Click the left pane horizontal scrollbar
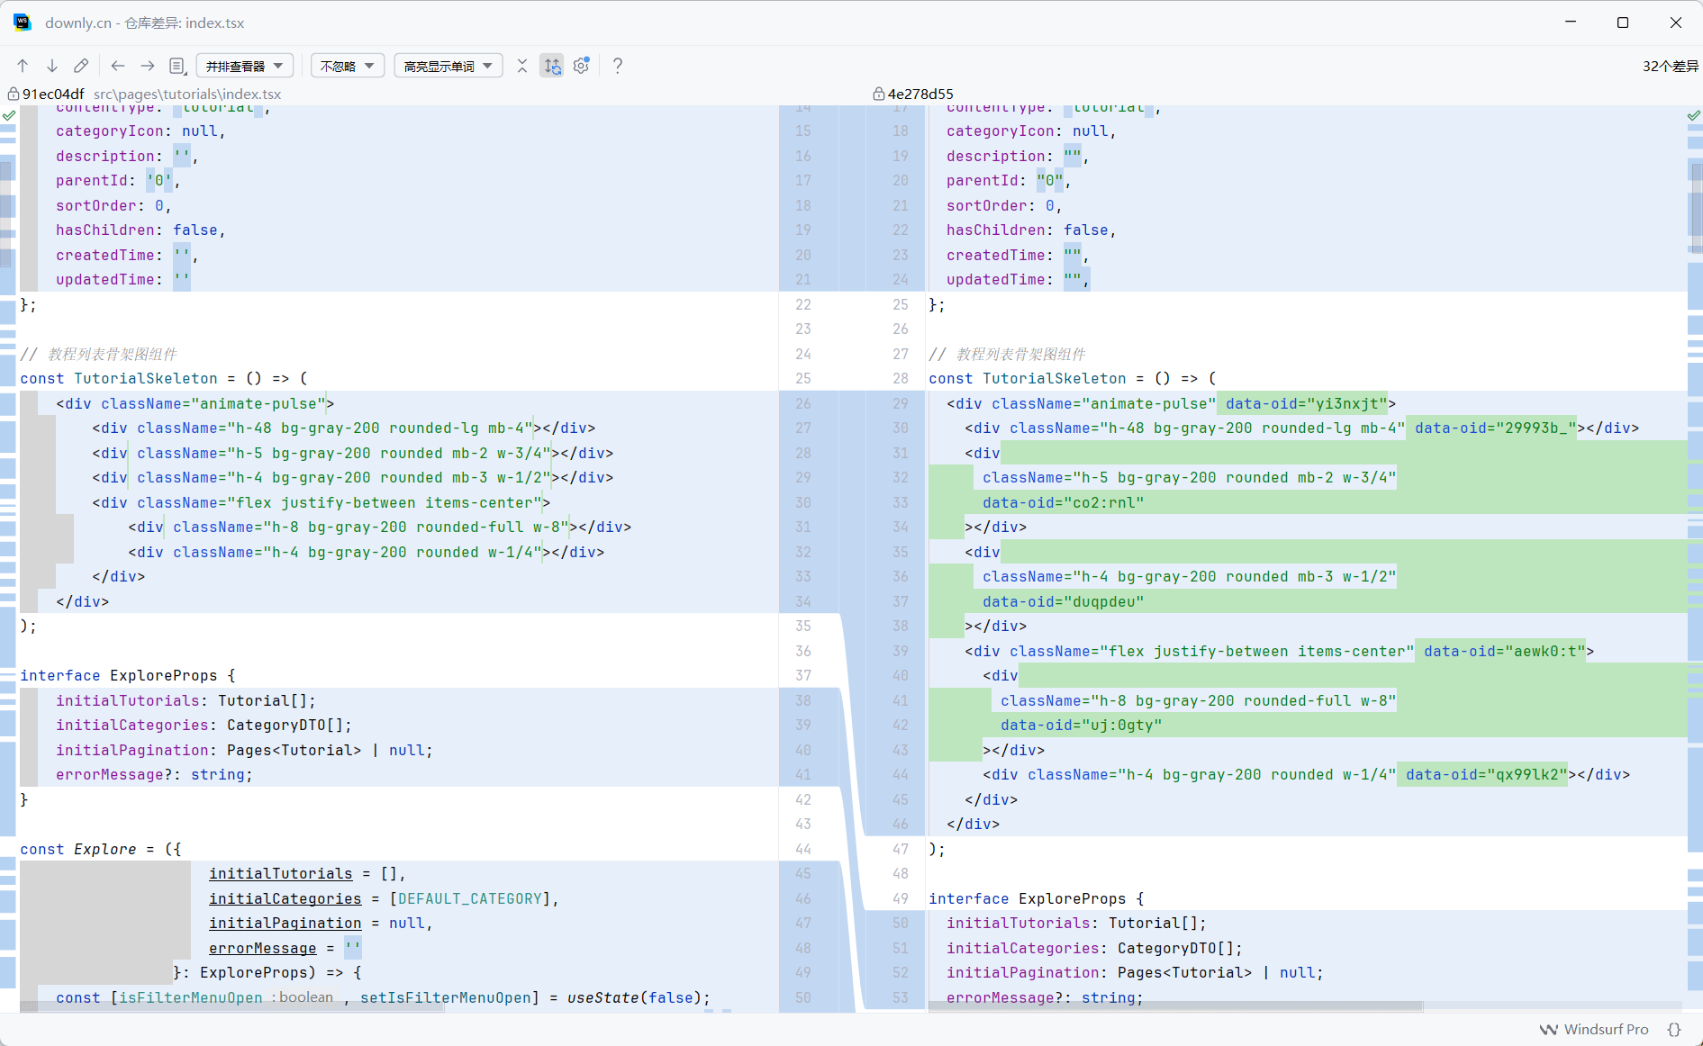 [x=232, y=1006]
